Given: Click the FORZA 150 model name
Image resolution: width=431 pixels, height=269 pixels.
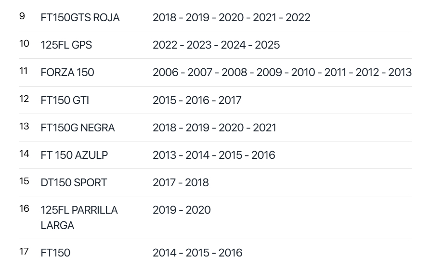Looking at the screenshot, I should point(67,73).
